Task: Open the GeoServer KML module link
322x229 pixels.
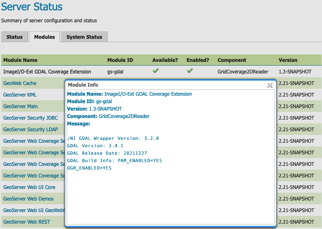Action: tap(20, 94)
